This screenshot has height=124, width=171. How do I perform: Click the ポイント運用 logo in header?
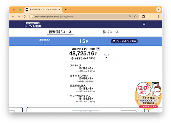click(33, 25)
